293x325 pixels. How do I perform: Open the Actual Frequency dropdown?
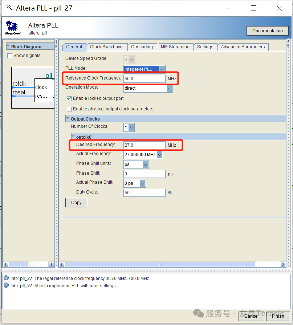pos(159,155)
